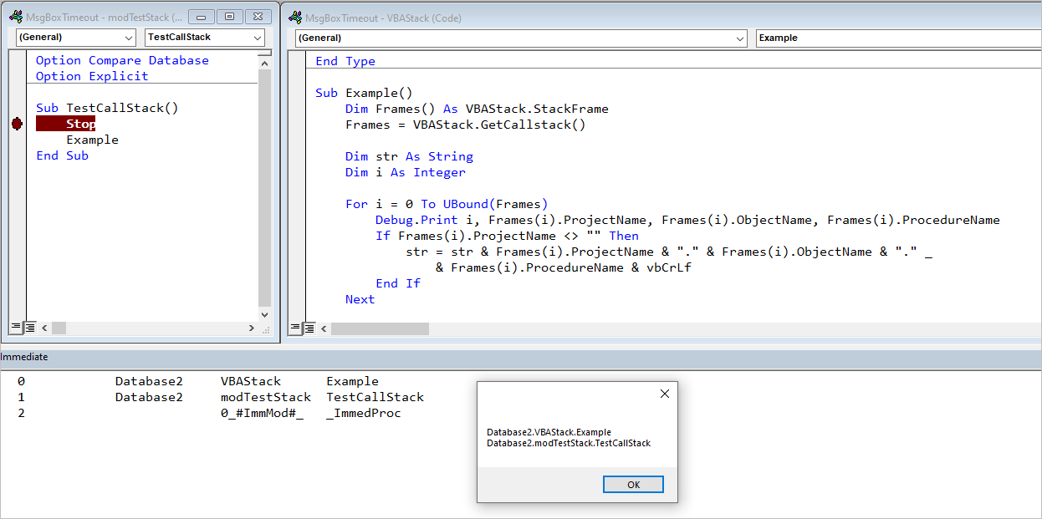Click 'Dim i As Integer' line
The image size is (1042, 519).
[x=406, y=172]
